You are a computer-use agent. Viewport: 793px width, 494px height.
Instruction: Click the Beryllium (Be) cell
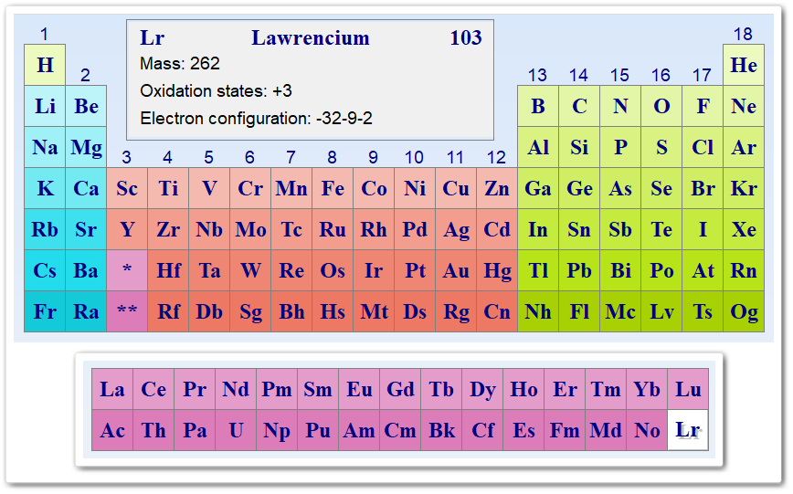coord(86,106)
